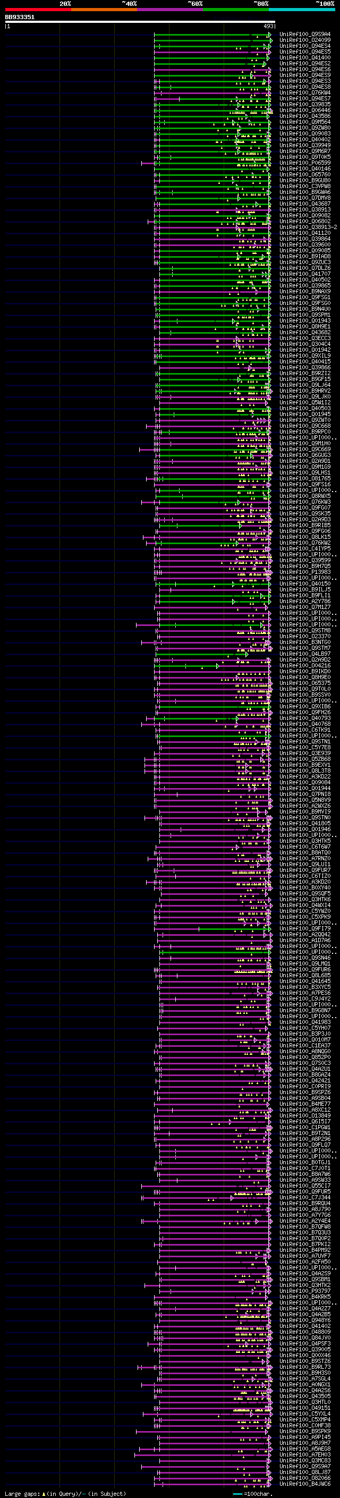Select the UniRef100_B4JWC6 label
Viewport: 340px width, 1498px height.
point(305,1484)
